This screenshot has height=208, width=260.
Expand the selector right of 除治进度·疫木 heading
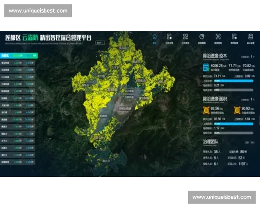252,56
